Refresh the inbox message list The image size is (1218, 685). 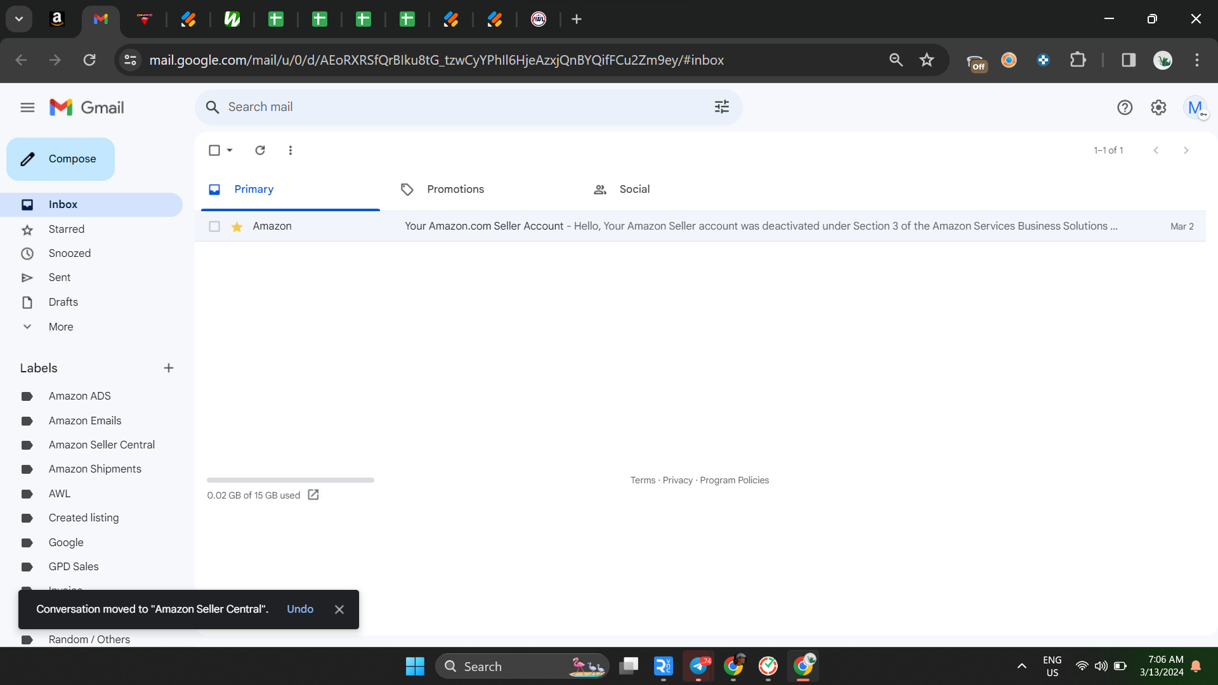click(260, 150)
